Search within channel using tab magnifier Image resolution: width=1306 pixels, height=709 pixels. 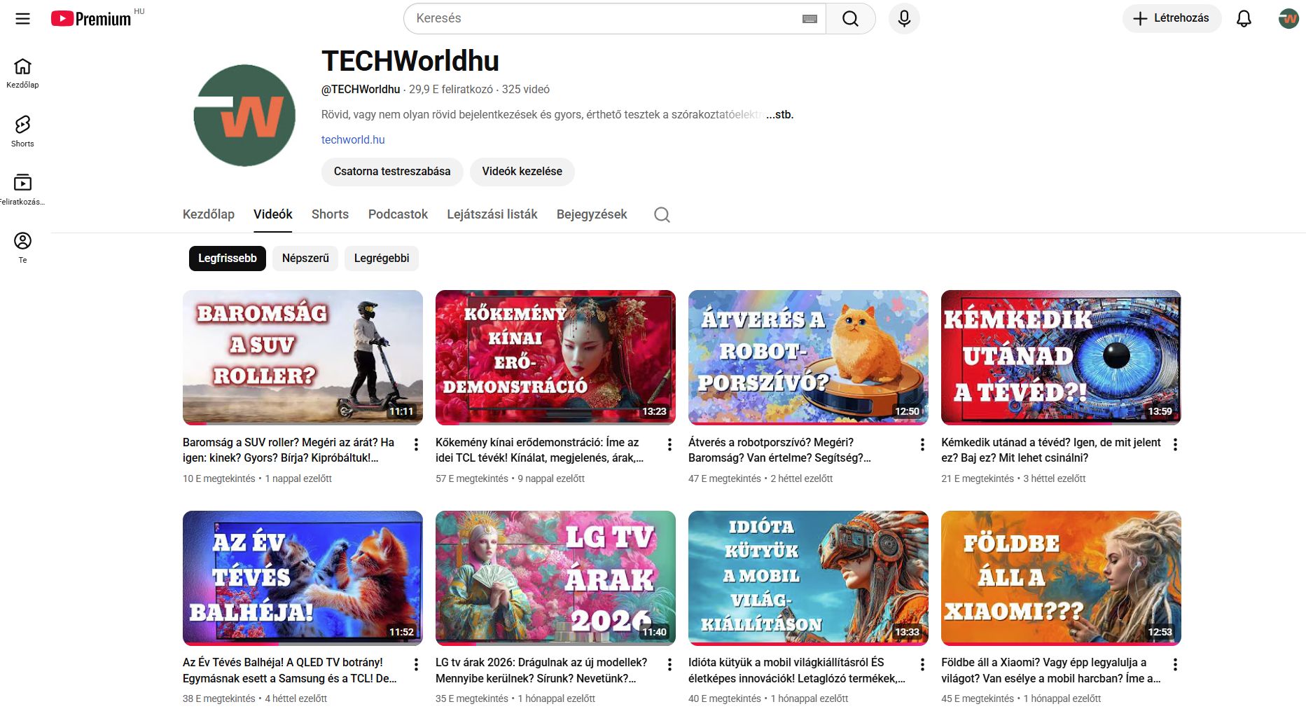662,214
